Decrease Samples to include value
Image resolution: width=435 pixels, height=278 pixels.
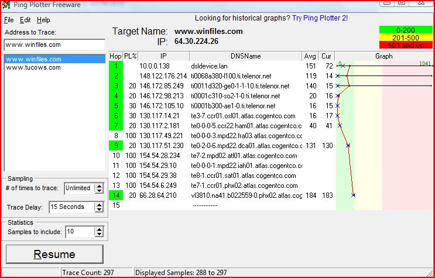99,235
